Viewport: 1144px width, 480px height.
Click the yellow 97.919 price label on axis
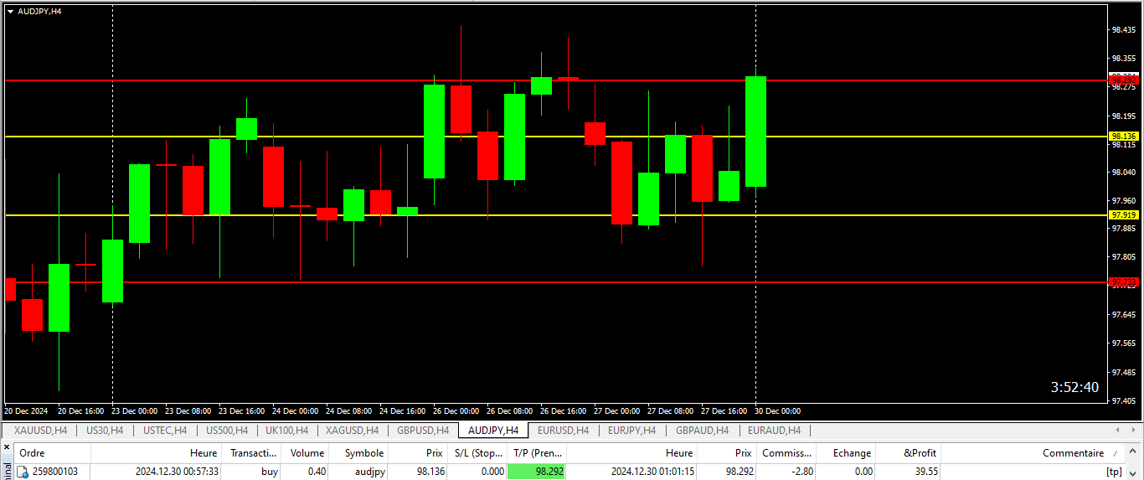tap(1123, 215)
